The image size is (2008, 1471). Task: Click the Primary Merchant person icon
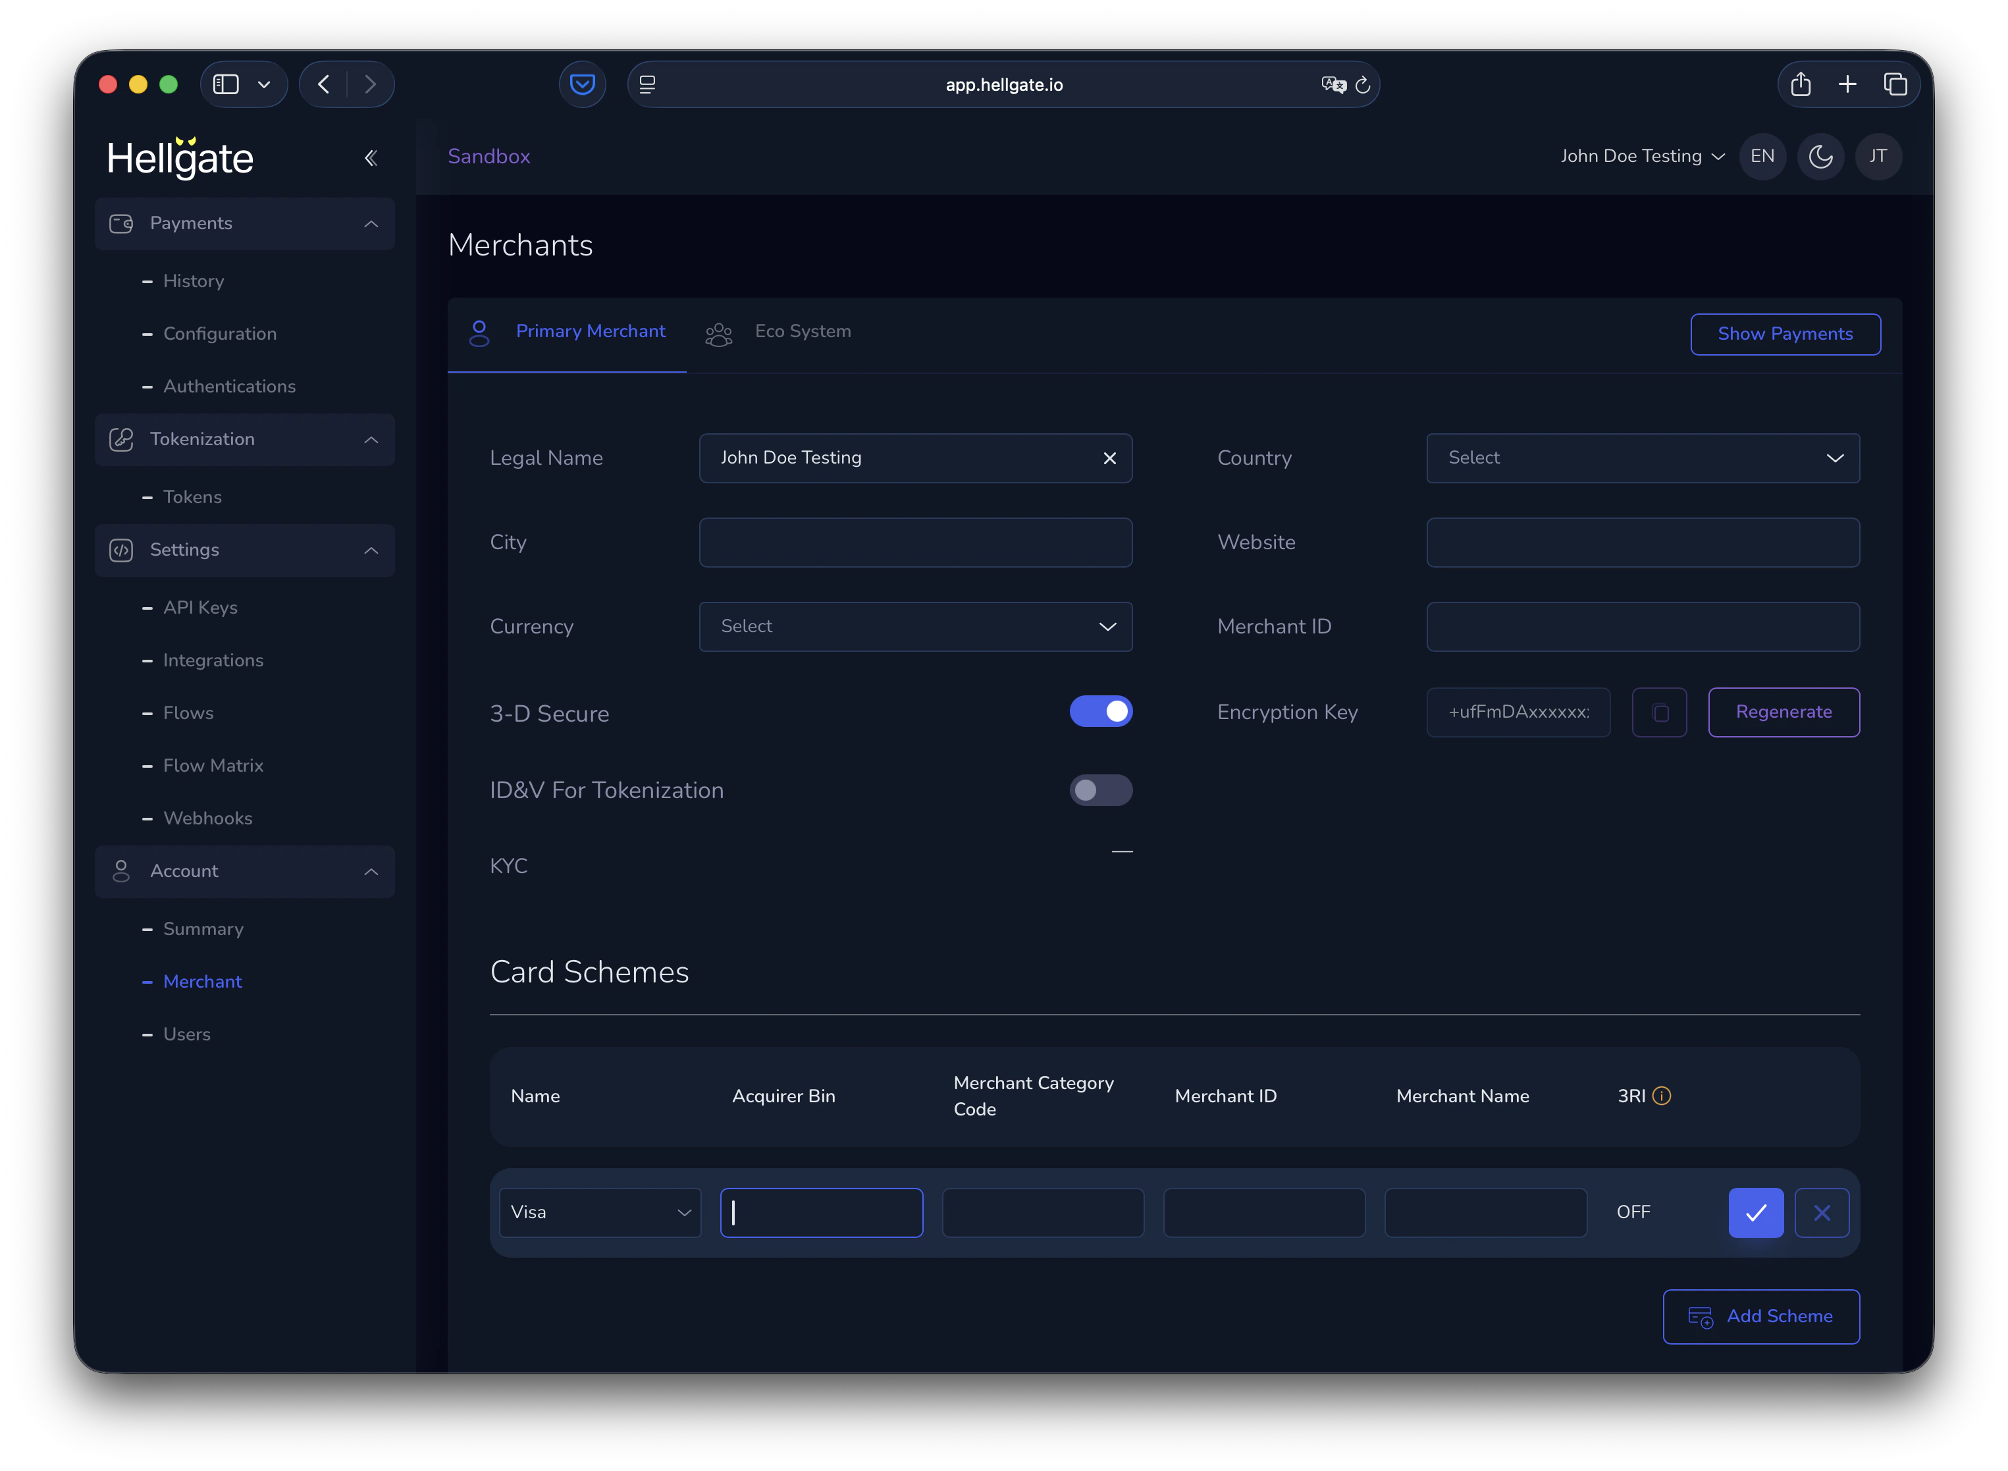(479, 333)
